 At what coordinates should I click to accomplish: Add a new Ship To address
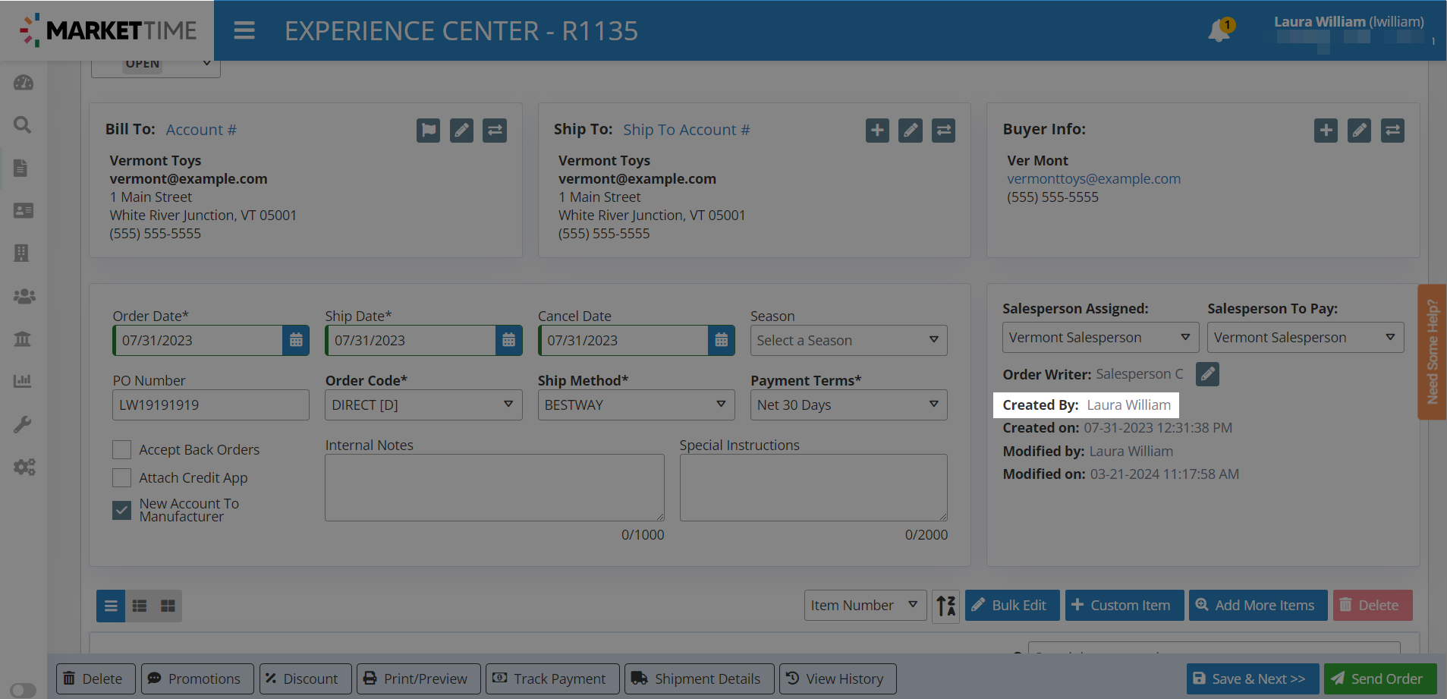(x=877, y=131)
